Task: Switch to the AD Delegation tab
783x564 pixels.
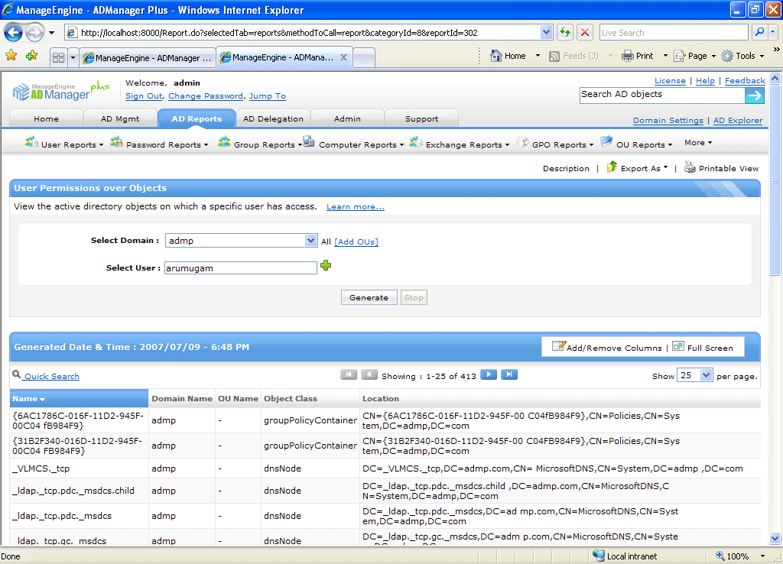Action: click(x=273, y=118)
